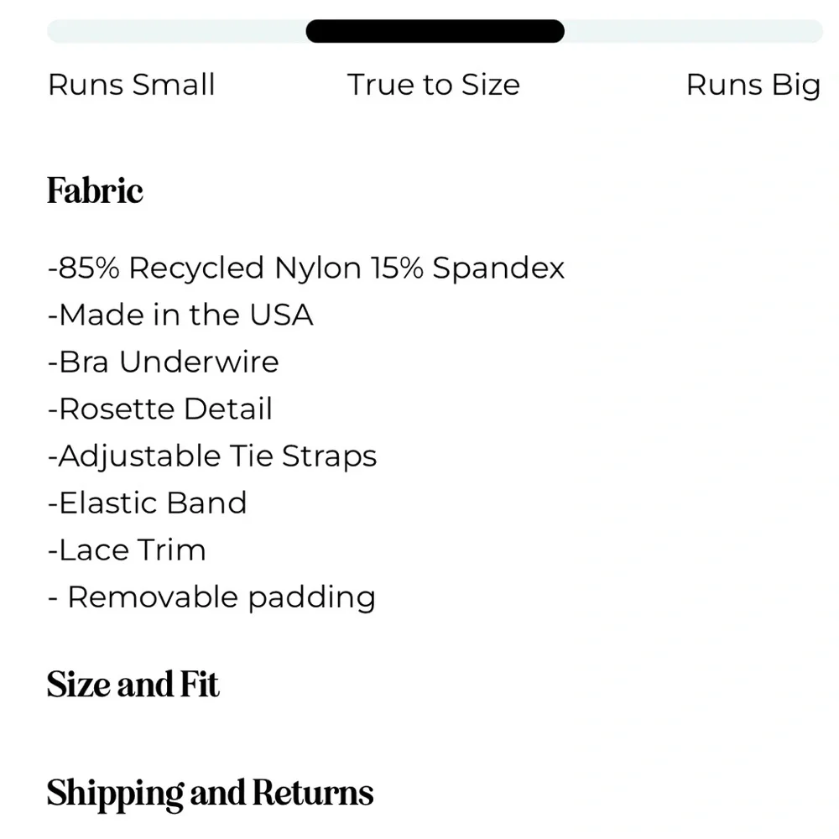Click the Made in the USA line

point(180,315)
